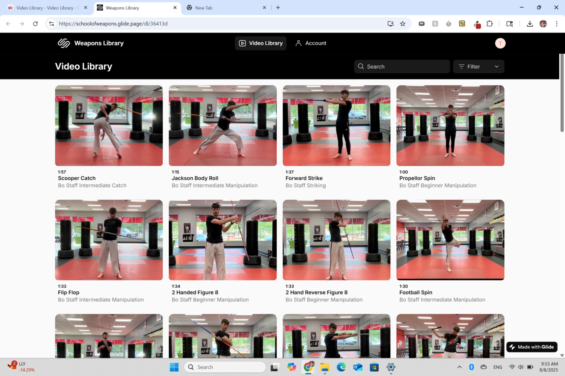Open the Football Spin video thumbnail

450,240
